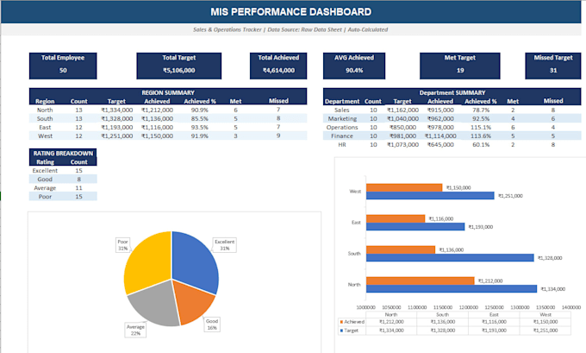Click the West region cell in table

(45, 136)
